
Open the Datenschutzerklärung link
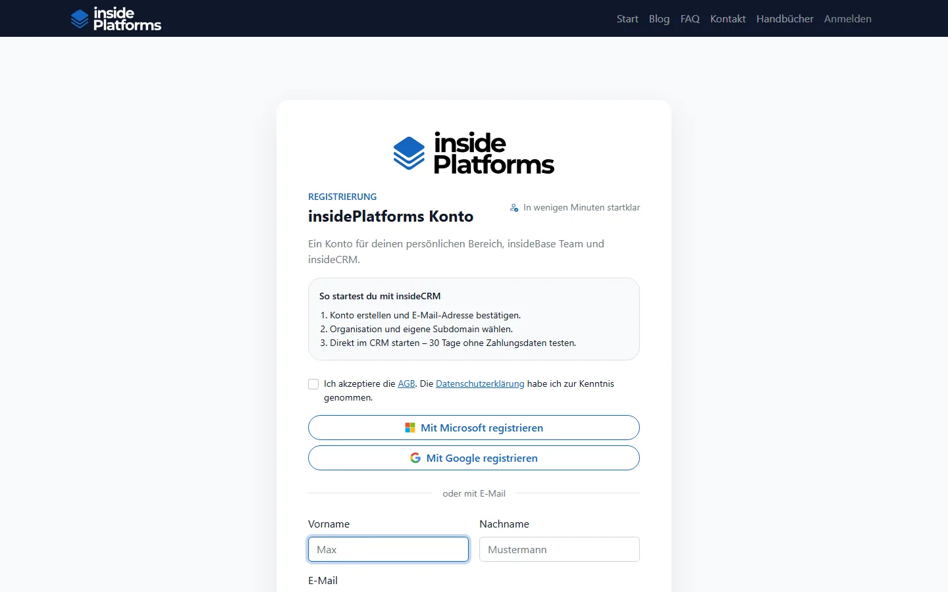tap(480, 383)
